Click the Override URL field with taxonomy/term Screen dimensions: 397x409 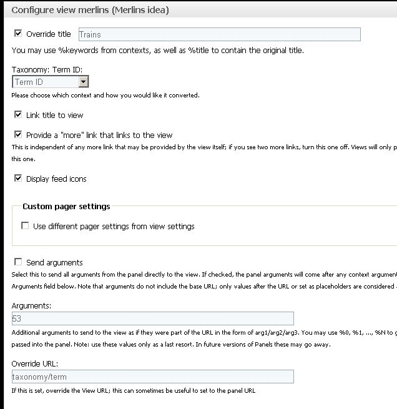tap(153, 377)
